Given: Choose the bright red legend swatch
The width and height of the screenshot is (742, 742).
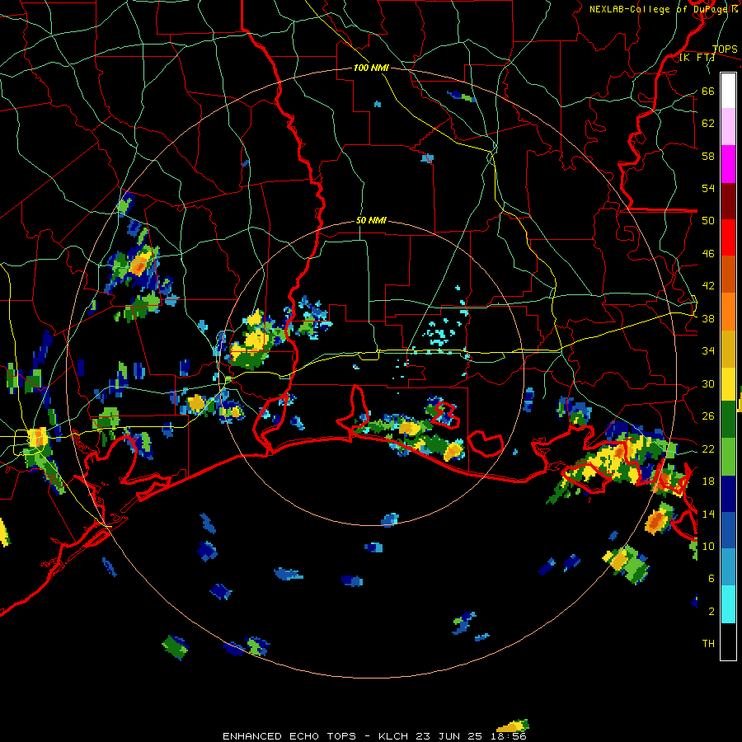Looking at the screenshot, I should tap(728, 237).
